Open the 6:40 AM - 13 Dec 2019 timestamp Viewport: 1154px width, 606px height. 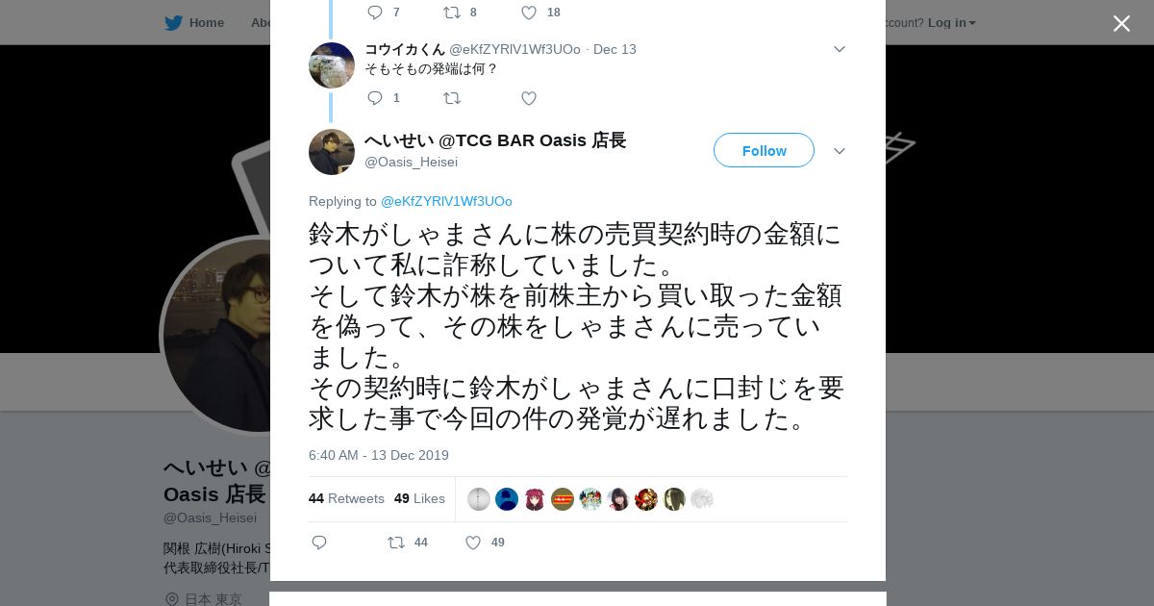(x=379, y=455)
